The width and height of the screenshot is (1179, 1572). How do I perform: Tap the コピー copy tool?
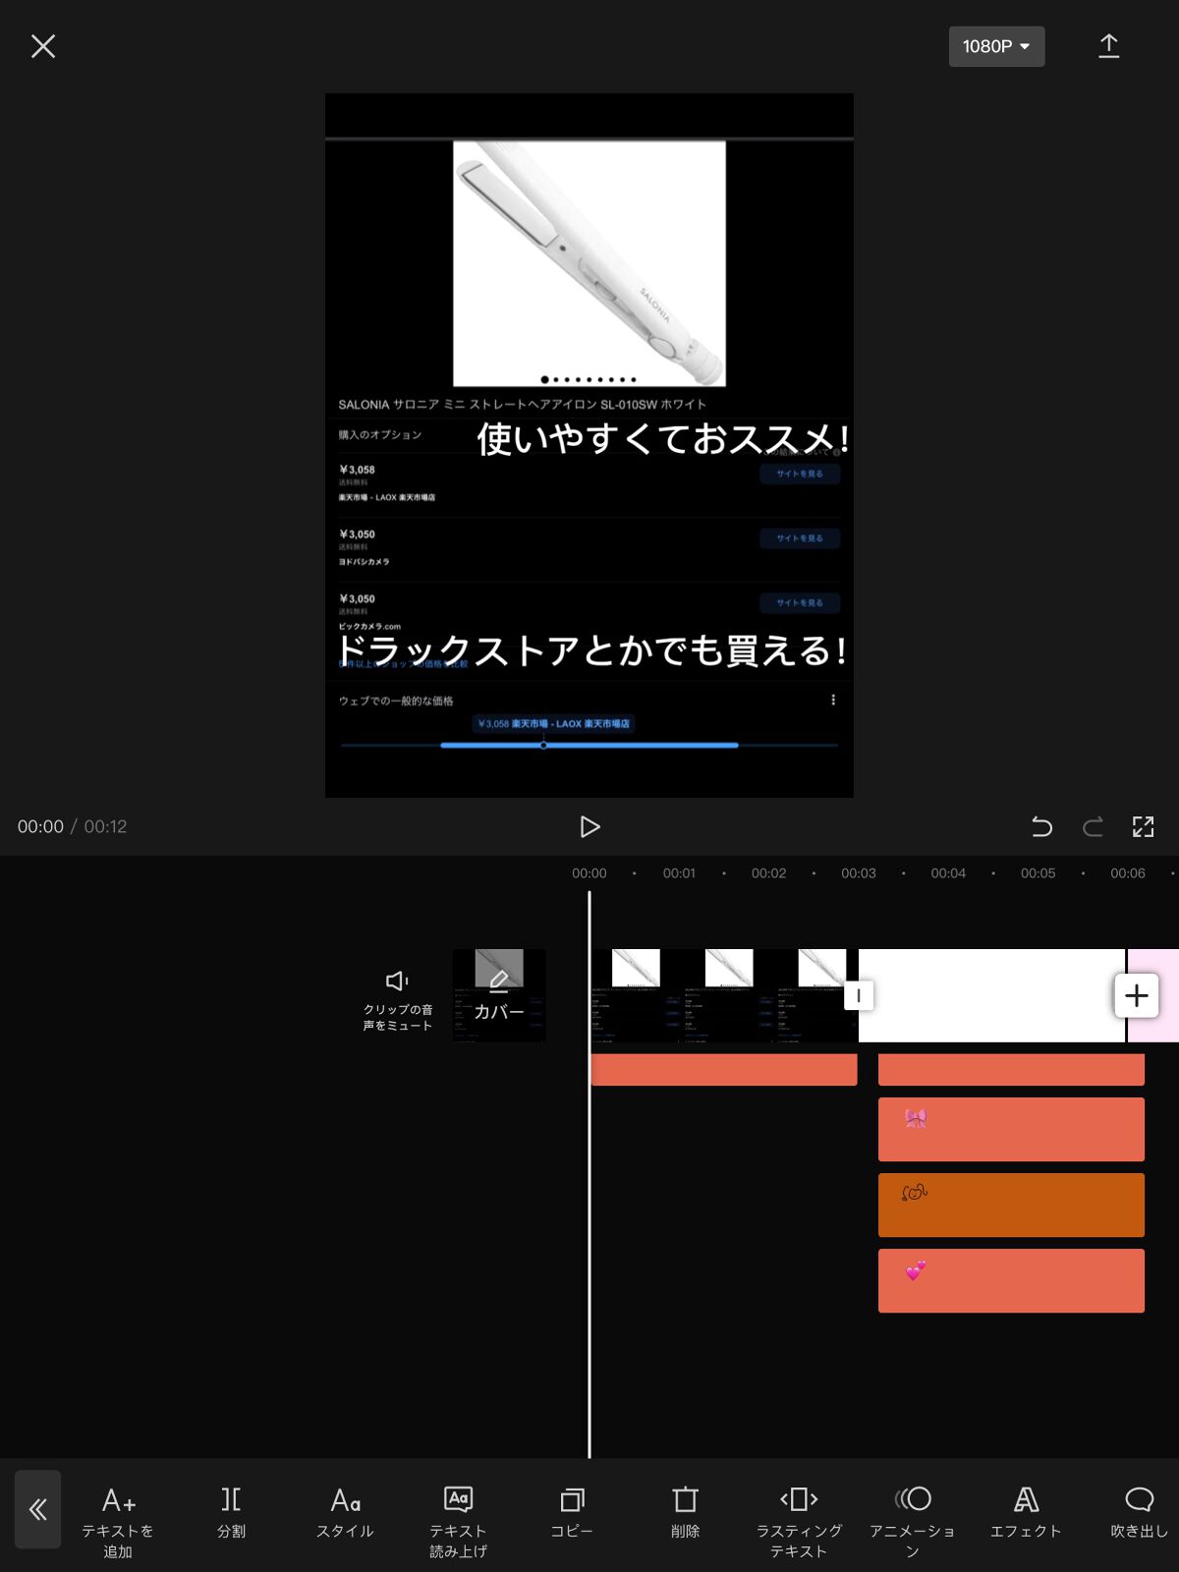(572, 1513)
